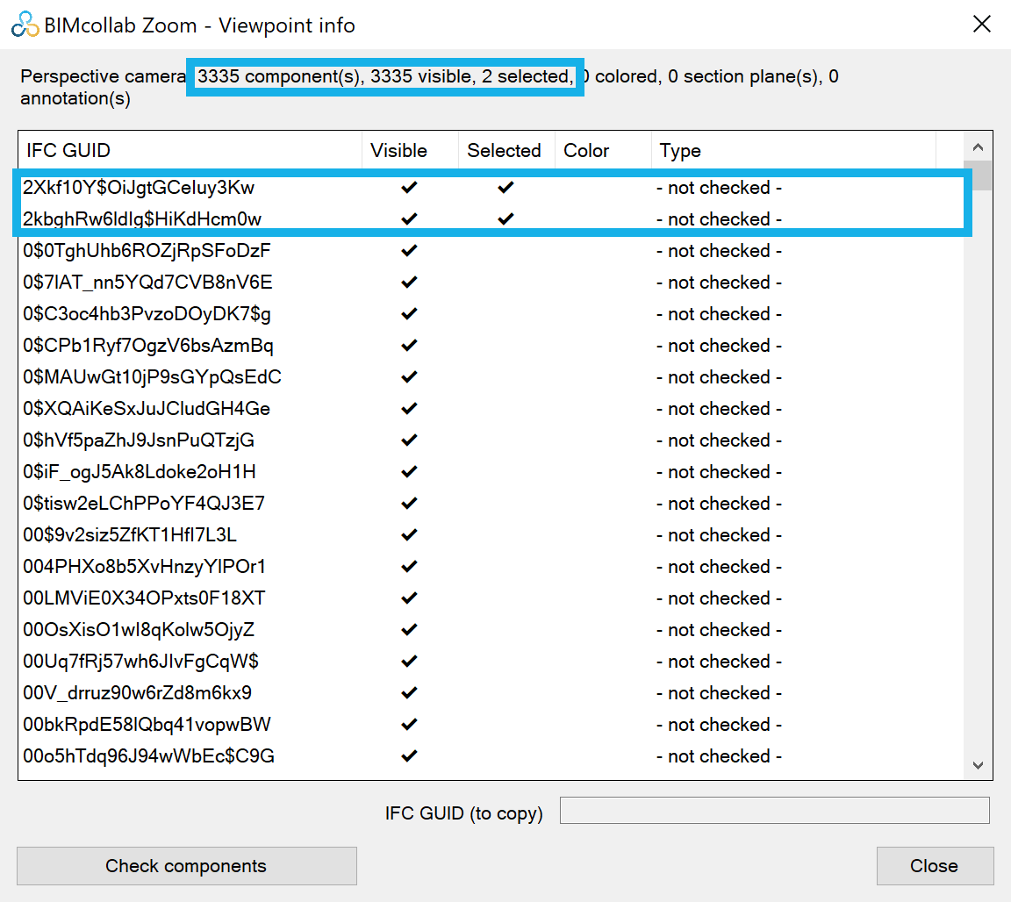Select row 0$CPb1Ryf7OgzV6bsAzmBq

click(x=491, y=346)
